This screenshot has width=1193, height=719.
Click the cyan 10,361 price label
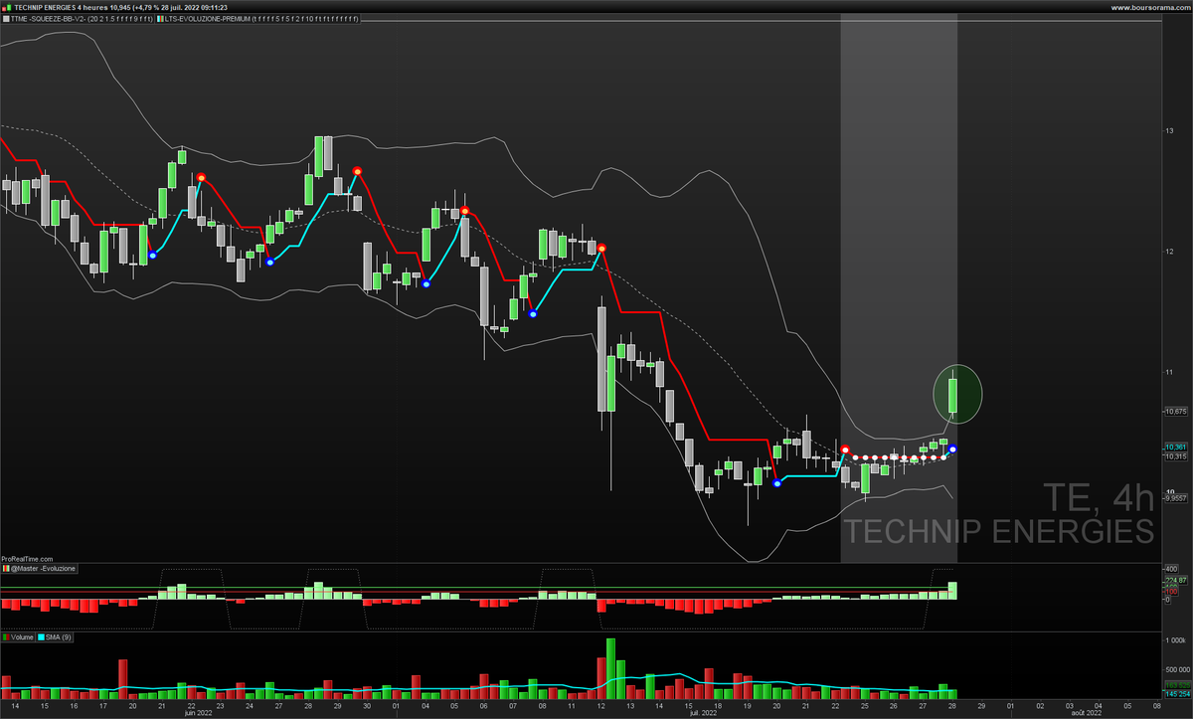[1177, 449]
